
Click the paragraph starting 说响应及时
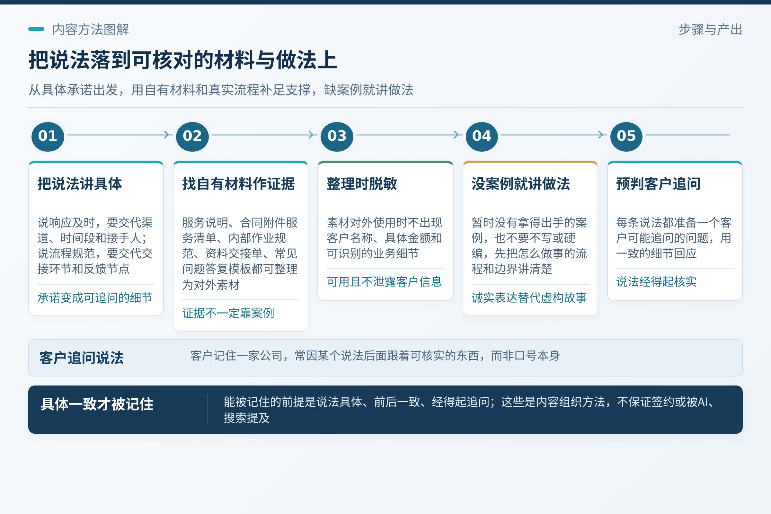coord(95,246)
